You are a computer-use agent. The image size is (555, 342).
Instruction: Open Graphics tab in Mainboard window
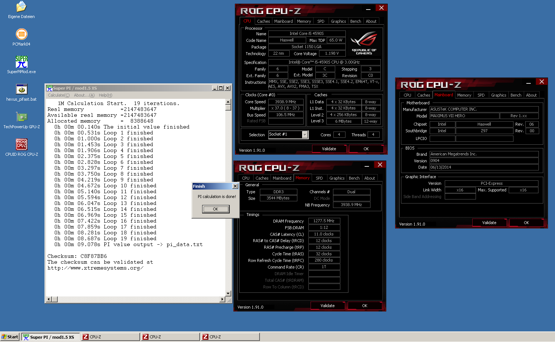(x=498, y=95)
